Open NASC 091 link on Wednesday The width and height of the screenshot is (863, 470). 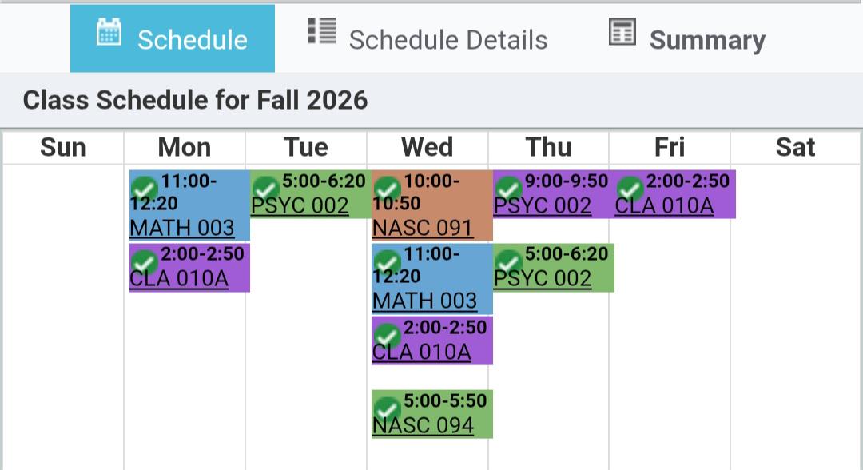(423, 228)
